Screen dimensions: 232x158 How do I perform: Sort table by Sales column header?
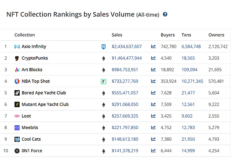tap(117, 35)
